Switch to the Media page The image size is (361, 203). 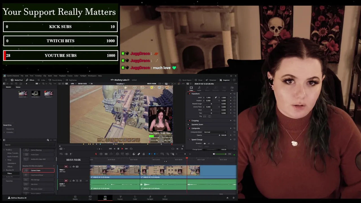[x=75, y=198]
